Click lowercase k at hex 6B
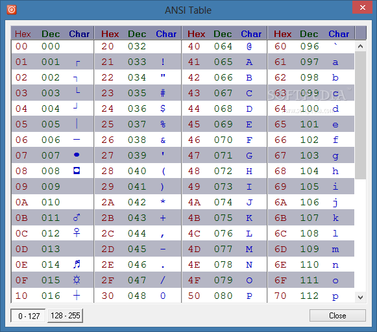 click(x=335, y=218)
